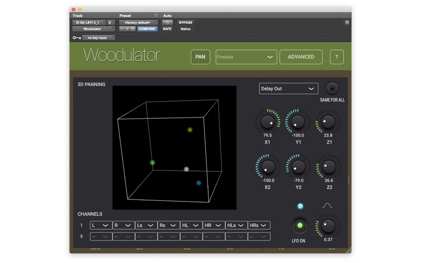The width and height of the screenshot is (421, 263).
Task: Click the X2 knob
Action: point(268,167)
